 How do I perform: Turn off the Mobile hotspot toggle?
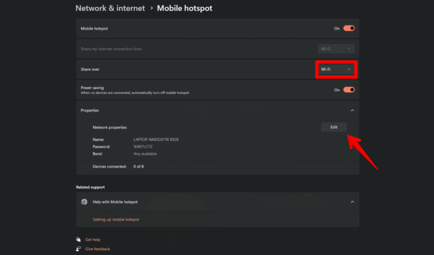coord(349,28)
